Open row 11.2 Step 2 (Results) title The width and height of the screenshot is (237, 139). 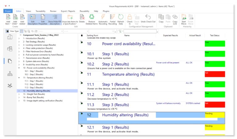pyautogui.click(x=115, y=95)
